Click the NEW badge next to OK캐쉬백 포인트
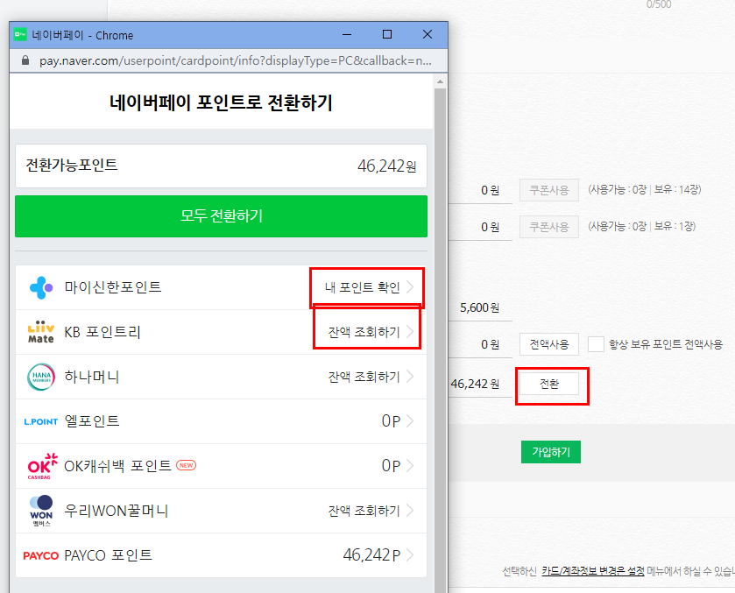The width and height of the screenshot is (735, 593). point(186,465)
